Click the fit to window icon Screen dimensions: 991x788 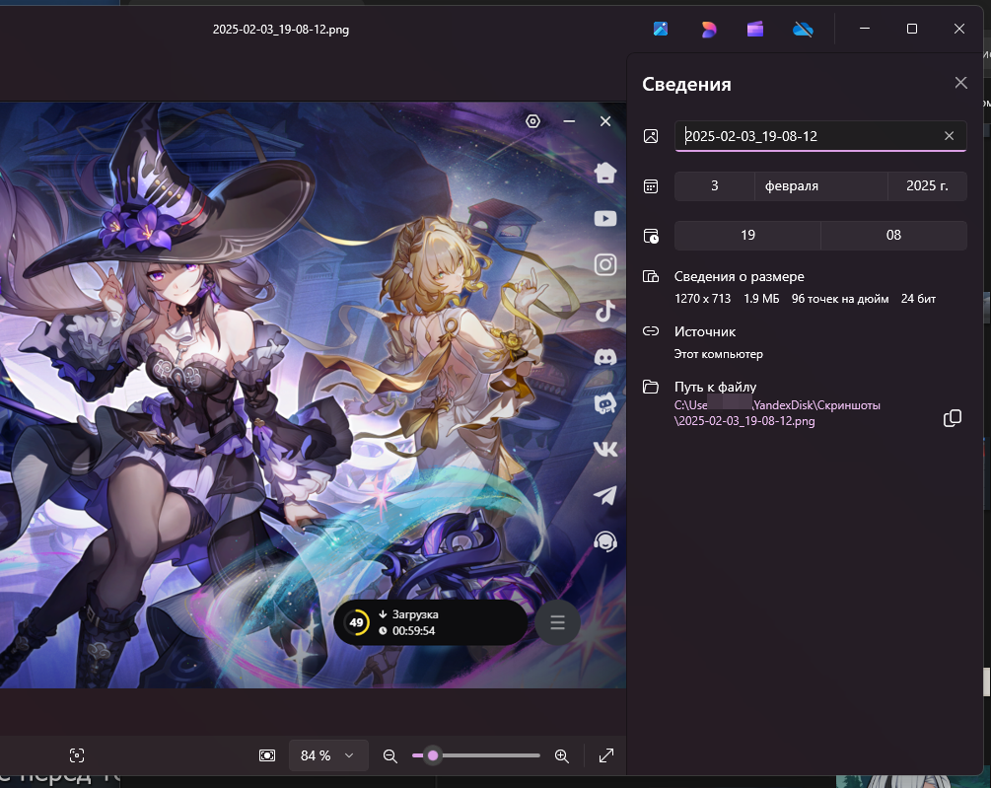tap(267, 755)
